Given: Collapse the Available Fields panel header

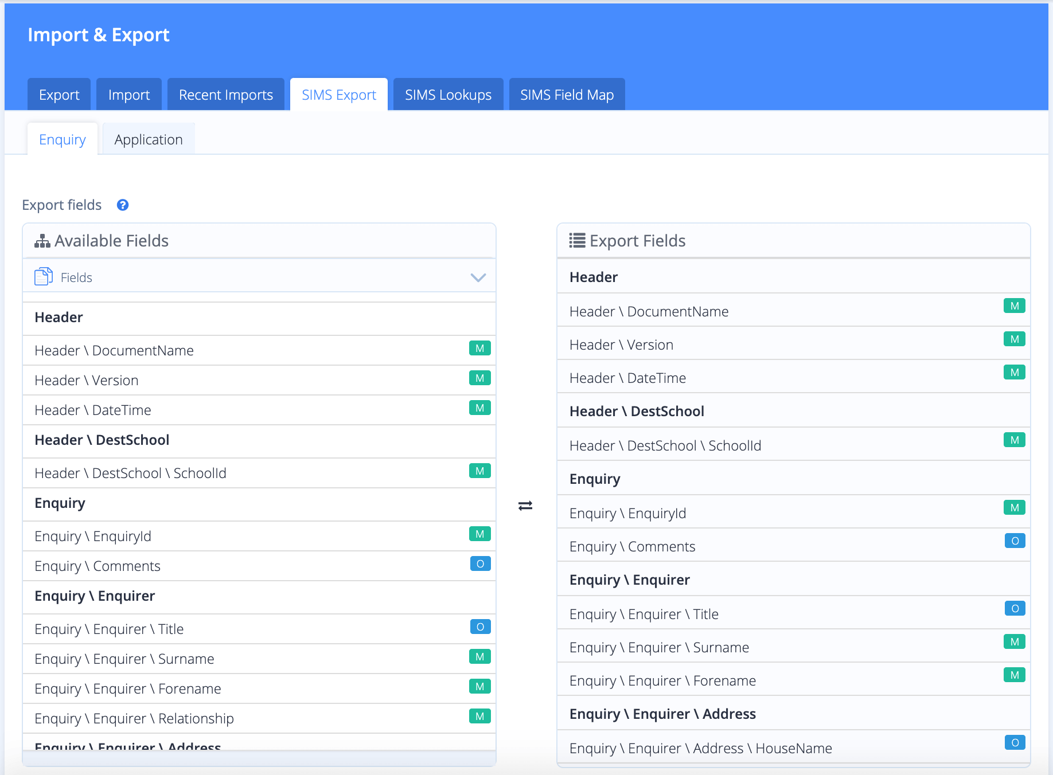Looking at the screenshot, I should coord(259,241).
